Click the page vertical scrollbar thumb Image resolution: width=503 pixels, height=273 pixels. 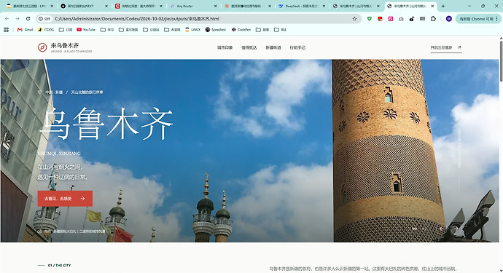[501, 61]
